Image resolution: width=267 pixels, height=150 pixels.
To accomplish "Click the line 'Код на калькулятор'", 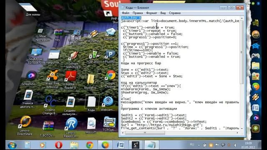I will coord(139,82).
